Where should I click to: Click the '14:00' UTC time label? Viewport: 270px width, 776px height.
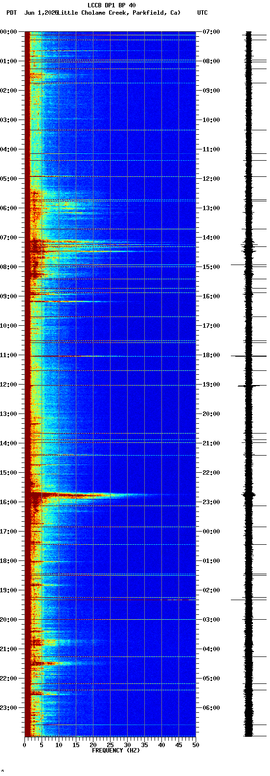(x=211, y=238)
